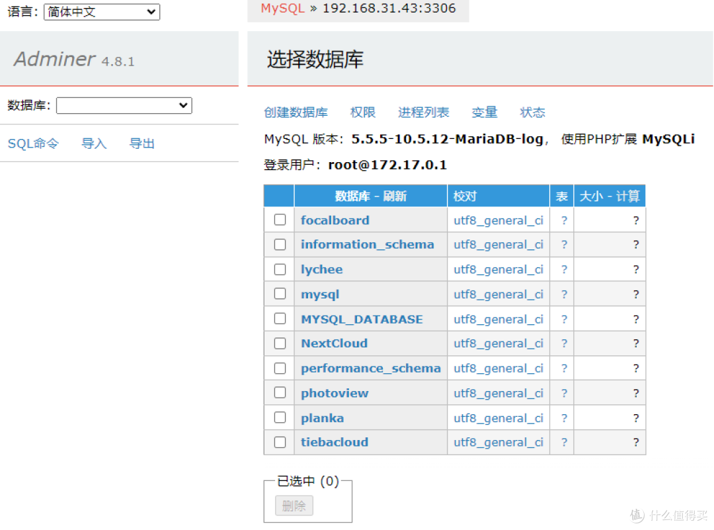Check the checkbox for photoview database

pos(278,392)
